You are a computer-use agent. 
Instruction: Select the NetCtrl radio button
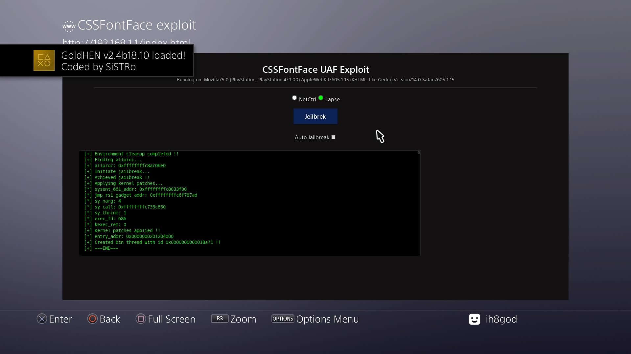pyautogui.click(x=294, y=98)
